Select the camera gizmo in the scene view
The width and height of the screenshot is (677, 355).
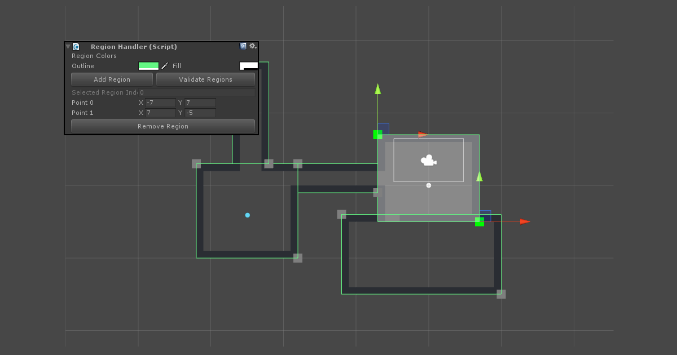click(x=428, y=161)
